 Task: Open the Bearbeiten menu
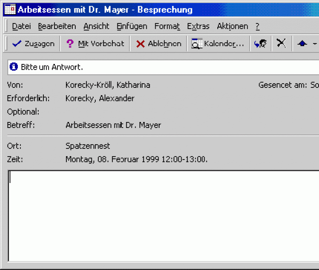tap(57, 26)
